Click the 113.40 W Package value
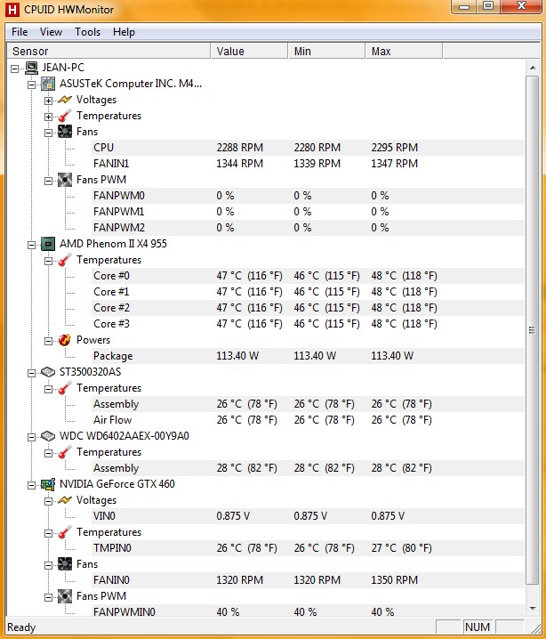Screen dimensions: 546x639 (x=237, y=356)
